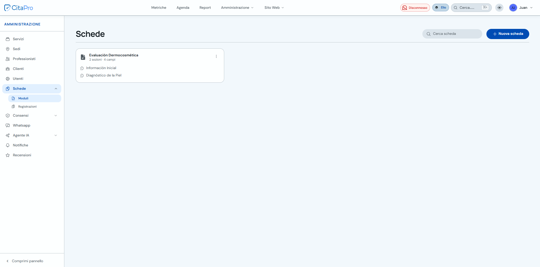Go to Professionisti in the sidebar
540x267 pixels.
[x=32, y=59]
